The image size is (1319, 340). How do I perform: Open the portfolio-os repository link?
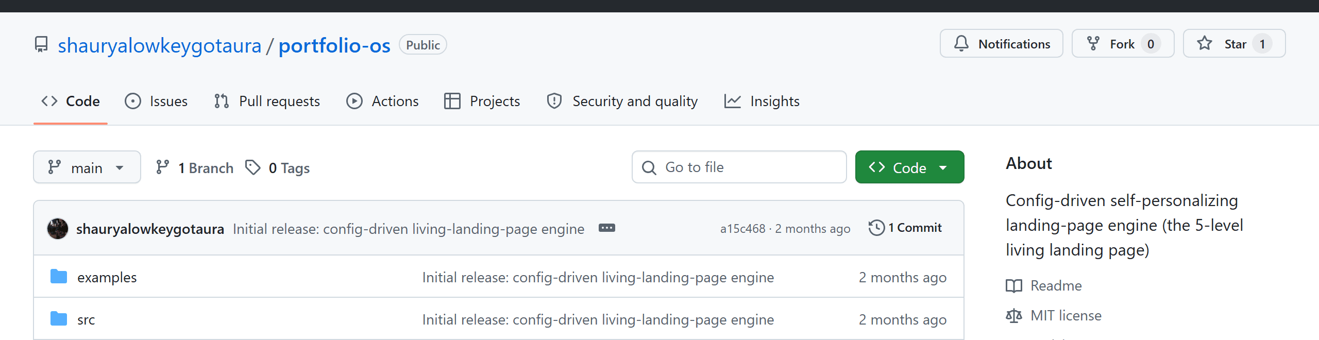tap(334, 45)
